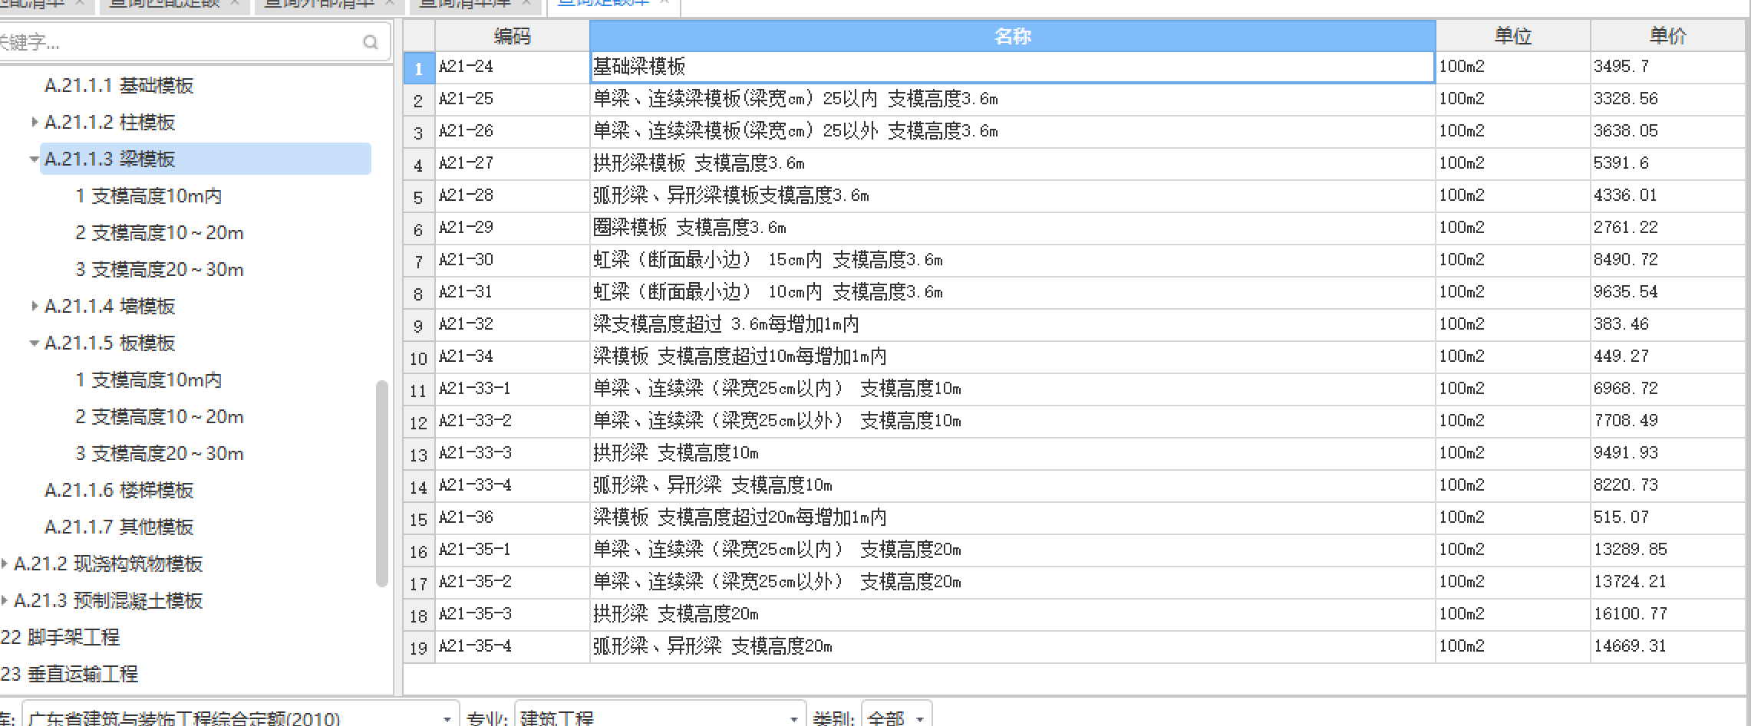Select row number 19 header
This screenshot has width=1751, height=726.
(x=419, y=648)
